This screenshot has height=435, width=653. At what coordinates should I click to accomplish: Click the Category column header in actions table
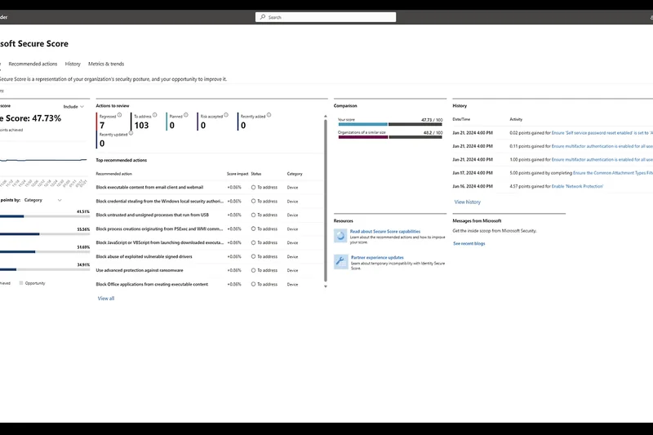pyautogui.click(x=295, y=174)
